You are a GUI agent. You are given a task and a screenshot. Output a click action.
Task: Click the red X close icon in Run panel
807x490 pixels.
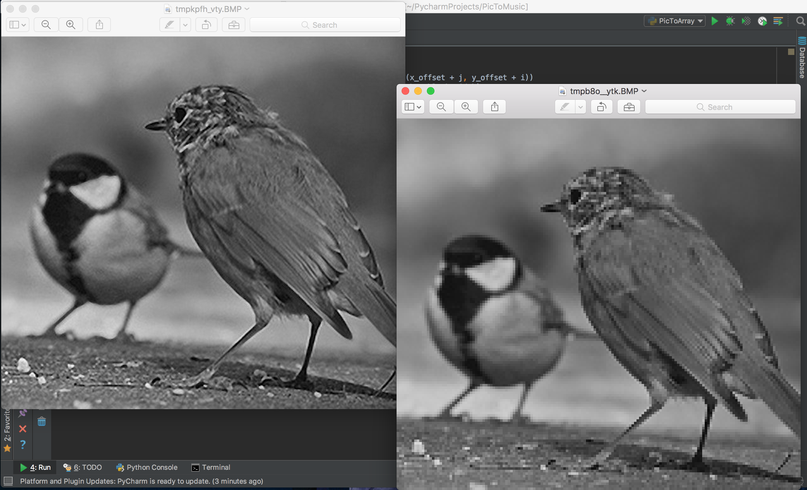pyautogui.click(x=23, y=429)
